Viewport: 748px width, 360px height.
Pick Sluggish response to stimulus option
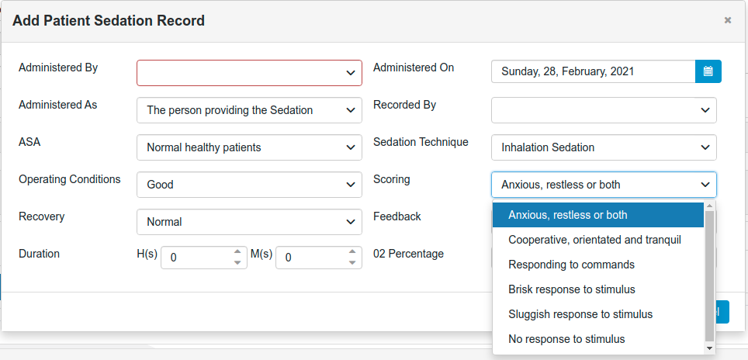coord(598,314)
